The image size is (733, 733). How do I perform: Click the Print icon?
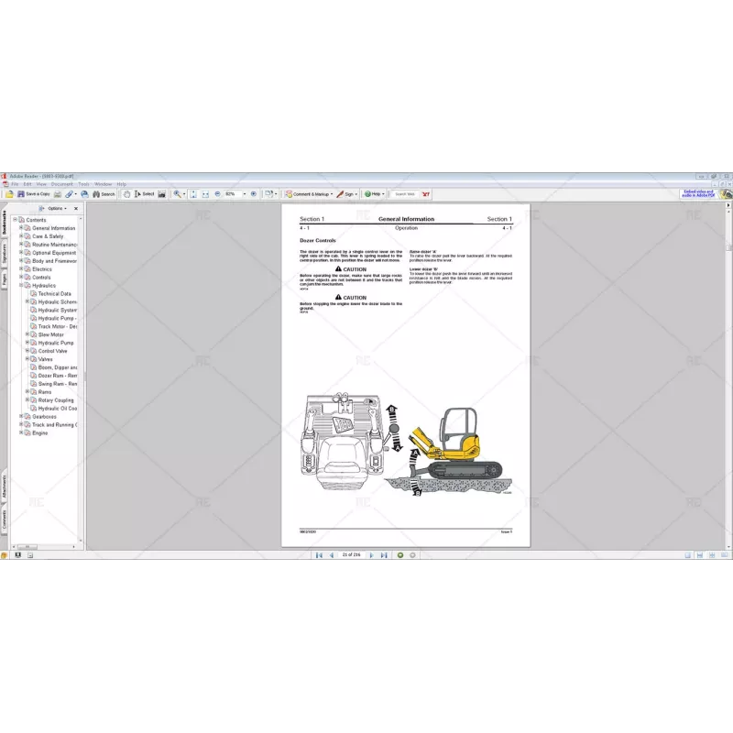click(57, 193)
